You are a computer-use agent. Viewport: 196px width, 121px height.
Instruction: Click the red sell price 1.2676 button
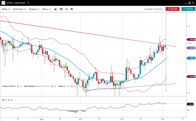click(172, 9)
